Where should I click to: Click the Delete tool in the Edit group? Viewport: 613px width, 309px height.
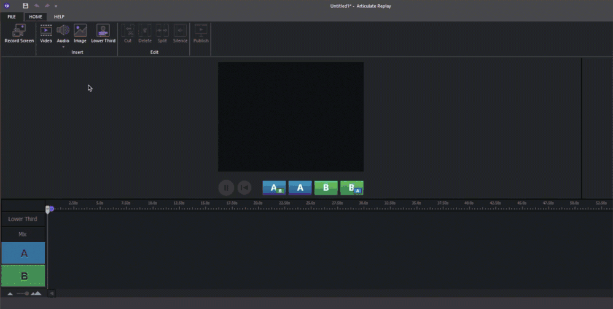click(x=145, y=34)
